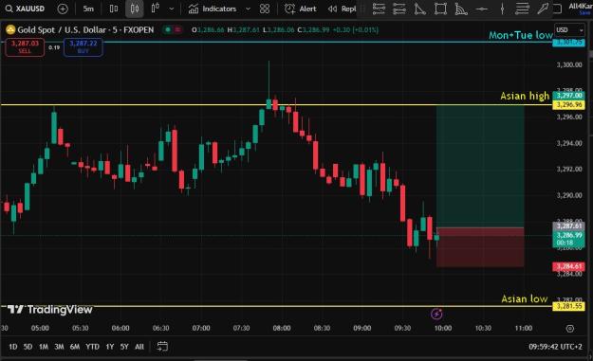Select the Candles chart type icon

coord(135,9)
